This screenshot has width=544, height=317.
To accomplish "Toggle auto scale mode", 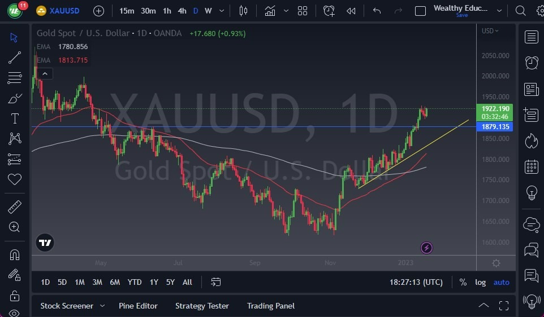I will pyautogui.click(x=502, y=282).
